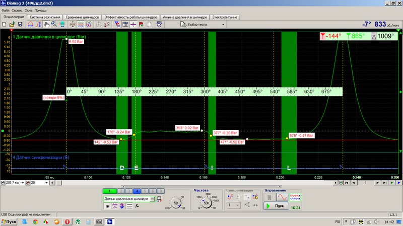Open the report document icon
403x226 pixels.
point(149,24)
